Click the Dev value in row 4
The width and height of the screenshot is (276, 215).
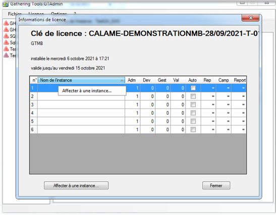tap(148, 113)
